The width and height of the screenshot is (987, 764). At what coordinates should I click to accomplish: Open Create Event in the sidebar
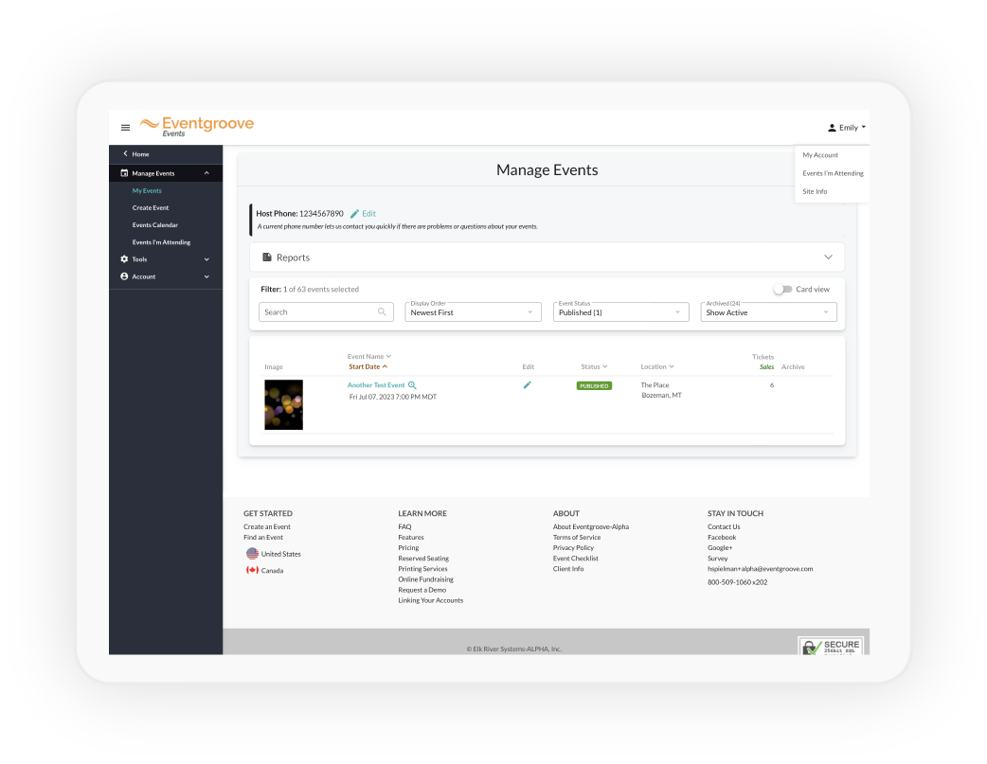(x=151, y=207)
